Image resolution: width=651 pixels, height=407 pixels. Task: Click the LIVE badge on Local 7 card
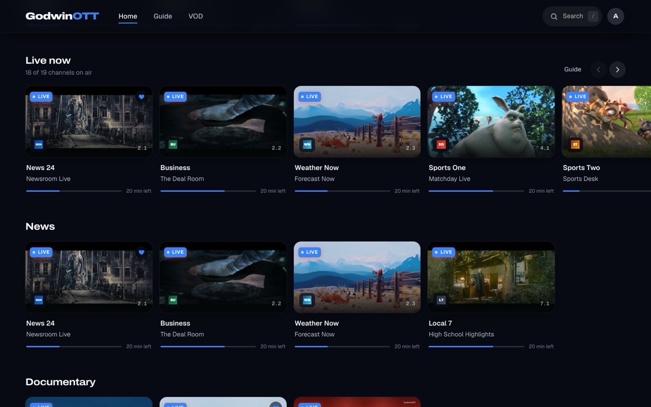click(443, 252)
